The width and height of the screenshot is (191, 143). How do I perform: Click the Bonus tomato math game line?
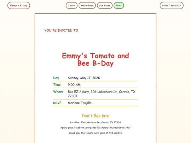click(x=95, y=133)
